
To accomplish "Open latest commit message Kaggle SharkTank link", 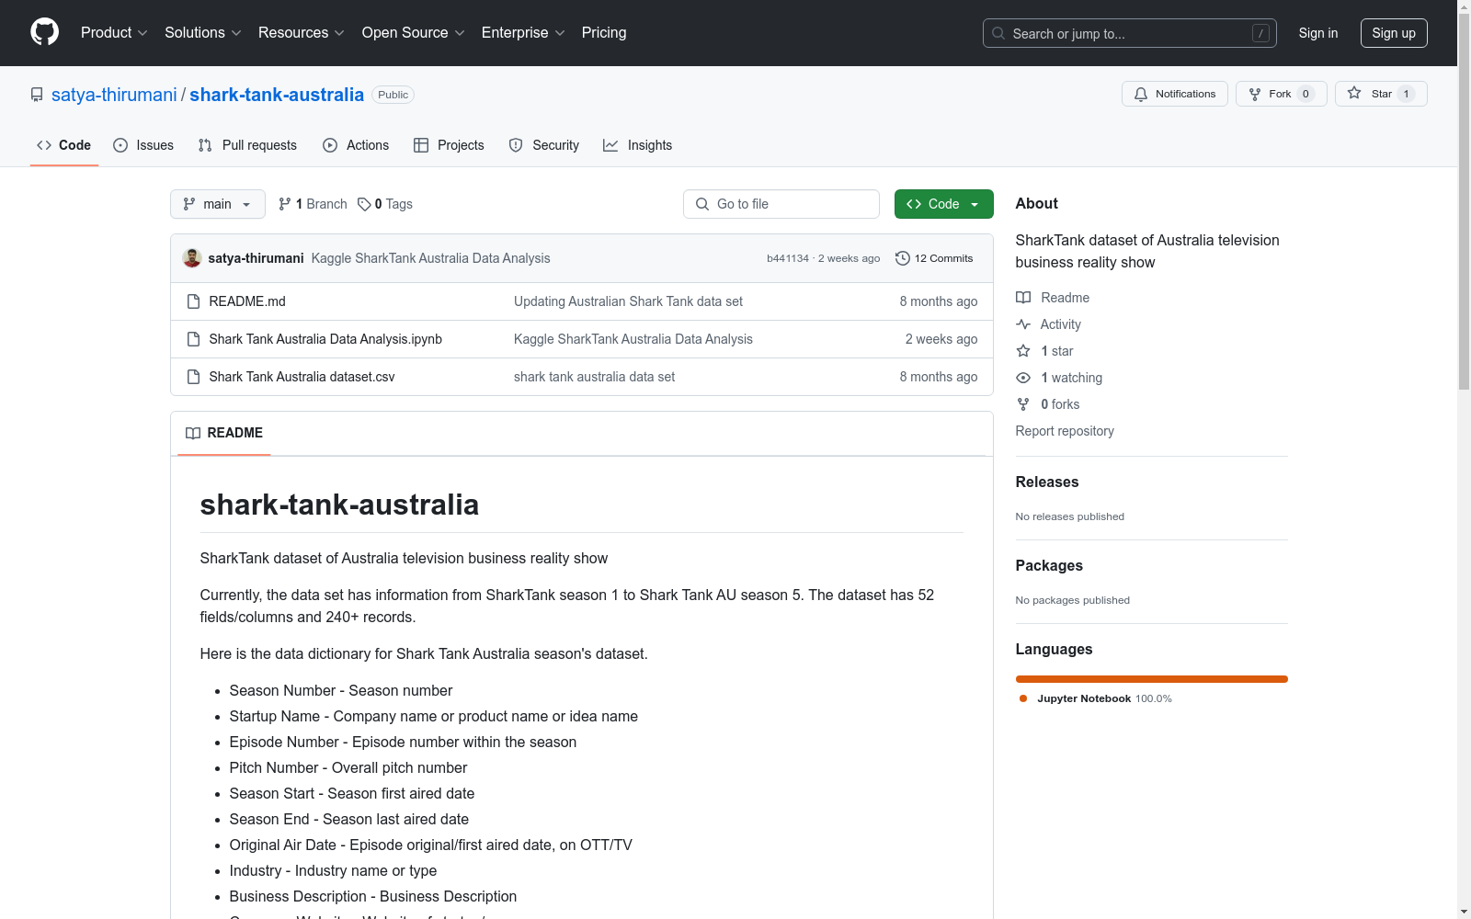I will 430,258.
